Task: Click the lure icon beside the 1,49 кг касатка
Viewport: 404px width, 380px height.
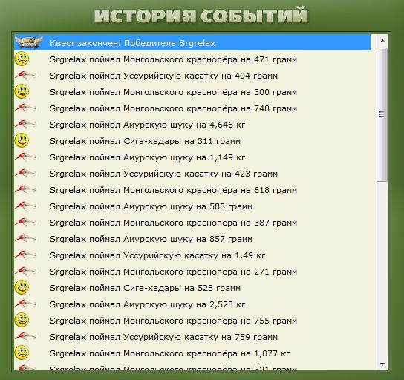Action: click(25, 255)
